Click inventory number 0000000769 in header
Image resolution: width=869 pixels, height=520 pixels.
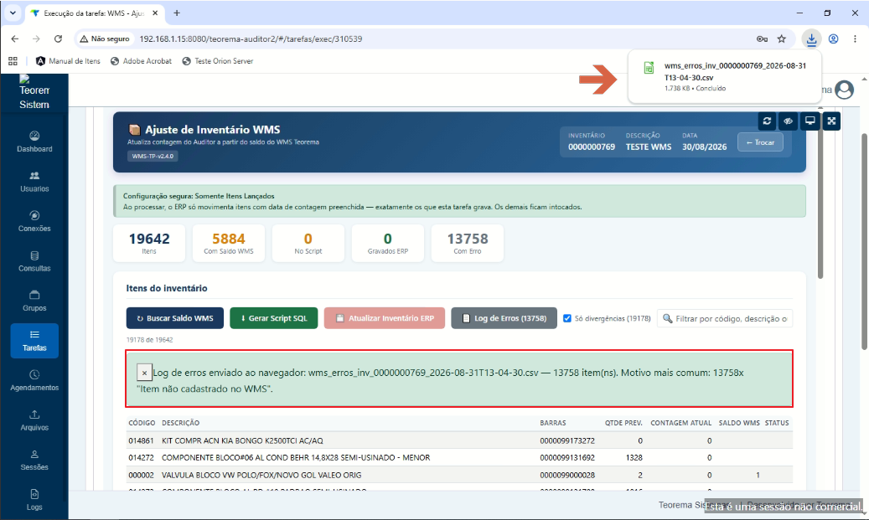(x=592, y=147)
